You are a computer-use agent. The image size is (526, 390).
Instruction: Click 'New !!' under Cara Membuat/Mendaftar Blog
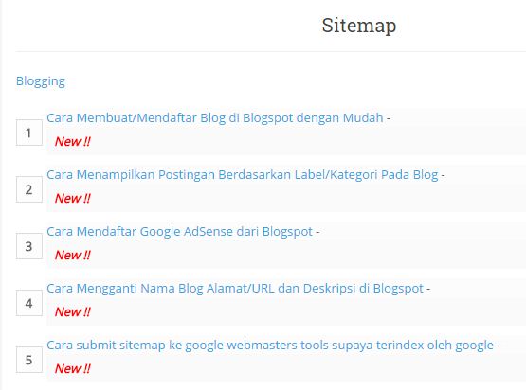pyautogui.click(x=73, y=141)
